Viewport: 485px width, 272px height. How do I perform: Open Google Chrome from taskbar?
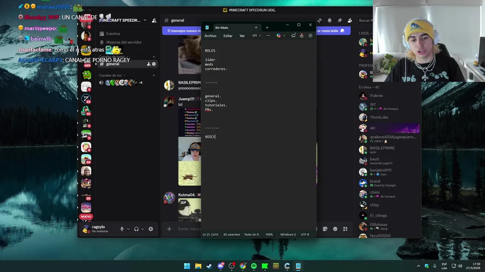(243, 266)
